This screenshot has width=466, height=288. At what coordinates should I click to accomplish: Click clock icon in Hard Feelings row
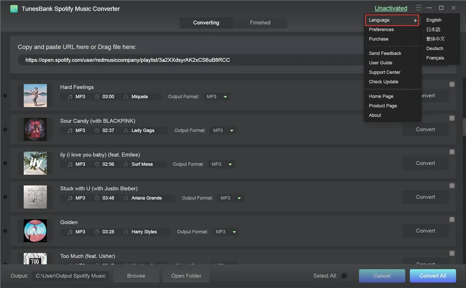coord(97,97)
